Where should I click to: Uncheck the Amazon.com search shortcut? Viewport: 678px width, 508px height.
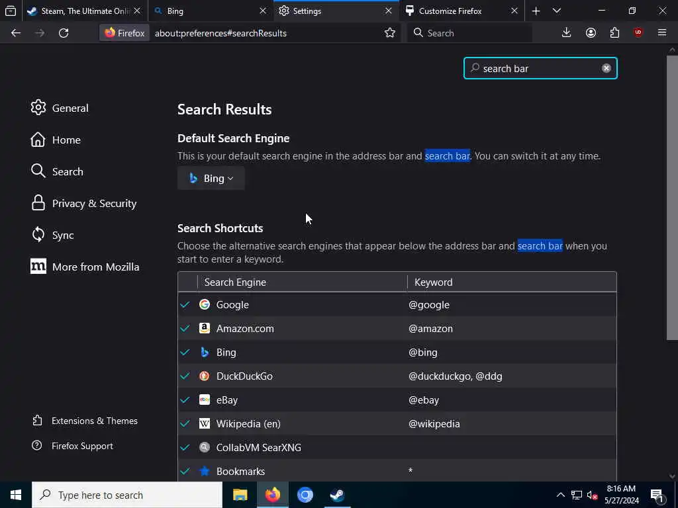pos(185,328)
